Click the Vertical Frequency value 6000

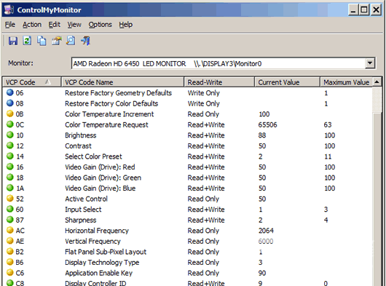point(266,241)
